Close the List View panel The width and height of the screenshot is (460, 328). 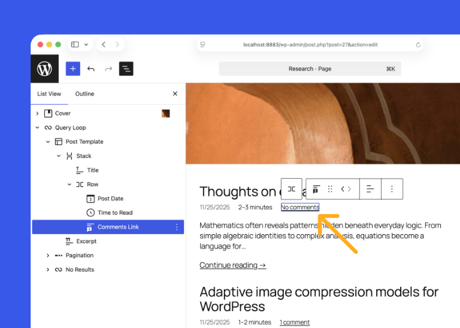(175, 94)
